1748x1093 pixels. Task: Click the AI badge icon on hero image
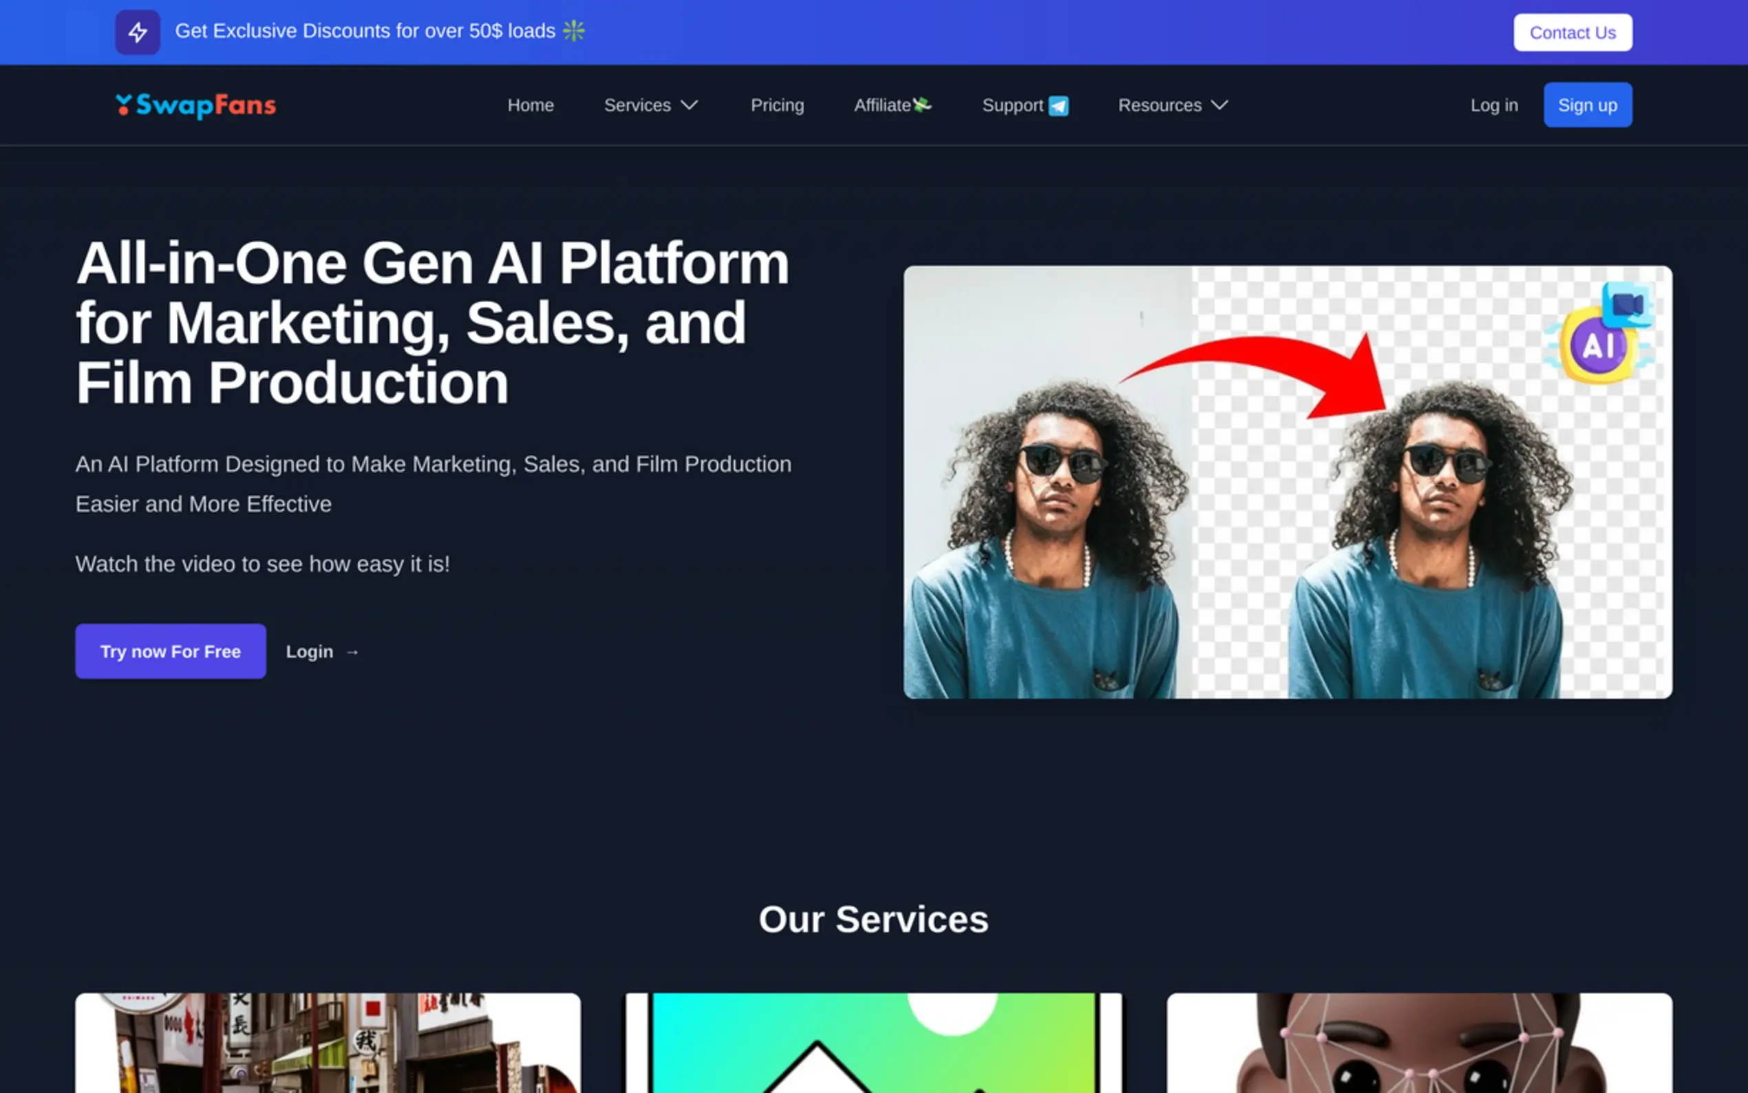point(1597,347)
